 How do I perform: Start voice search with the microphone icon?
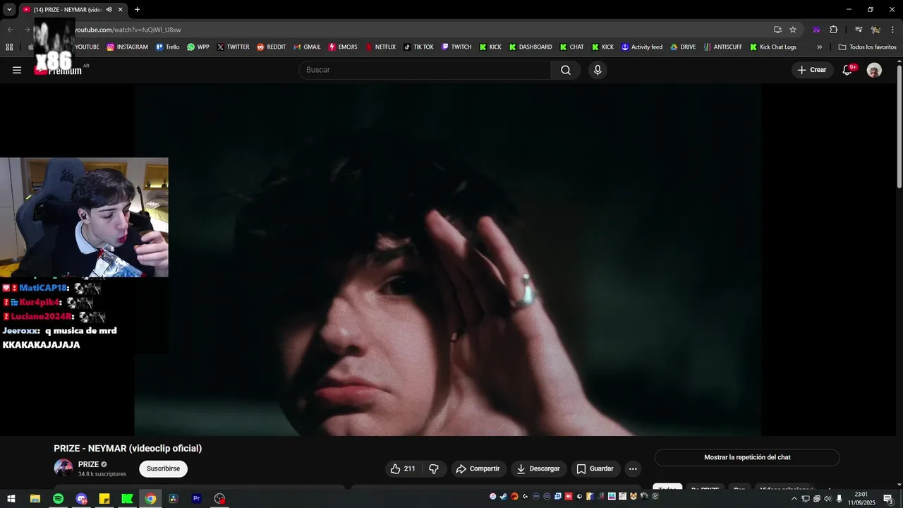tap(598, 70)
